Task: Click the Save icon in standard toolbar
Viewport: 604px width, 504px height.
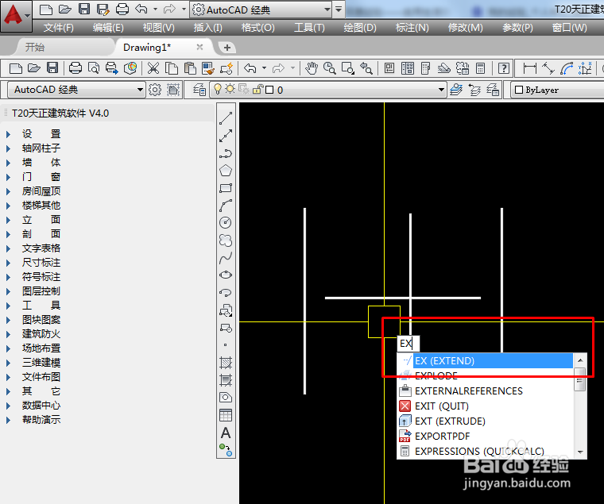Action: point(52,68)
